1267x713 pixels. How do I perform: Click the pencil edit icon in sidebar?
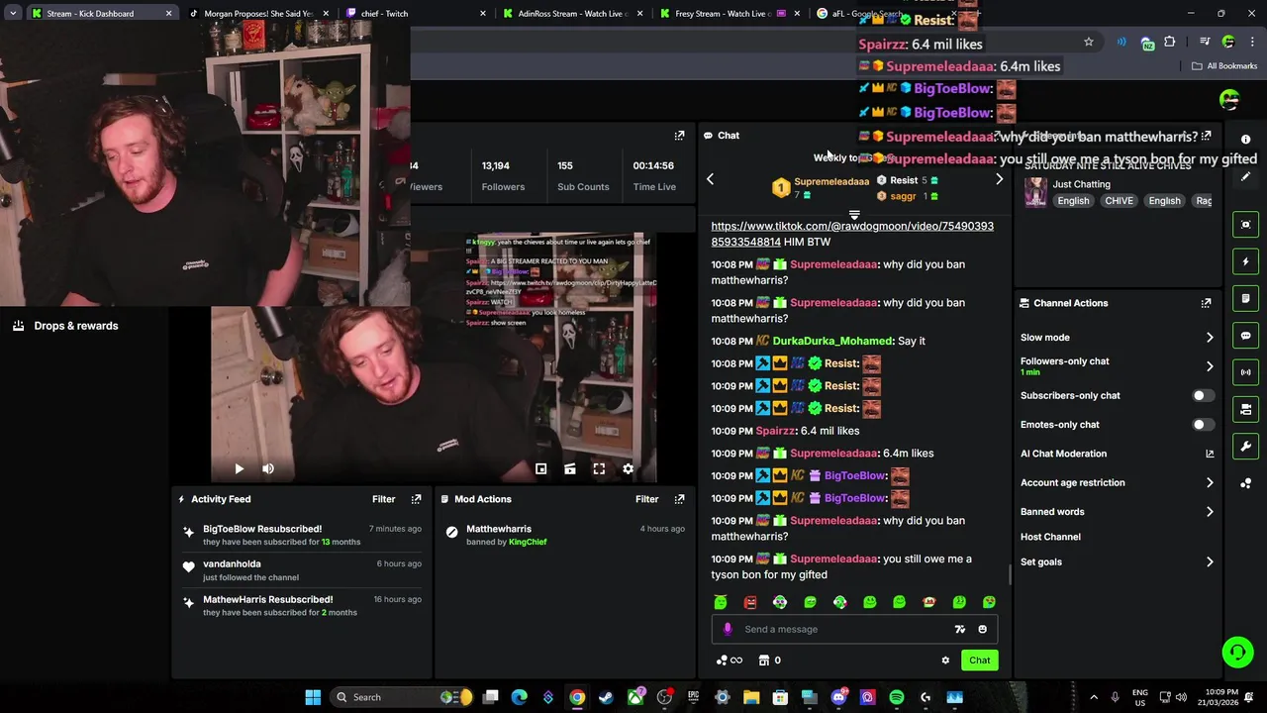tap(1246, 176)
